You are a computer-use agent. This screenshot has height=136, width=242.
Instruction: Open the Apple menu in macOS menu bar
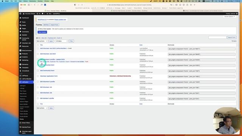(2, 1)
